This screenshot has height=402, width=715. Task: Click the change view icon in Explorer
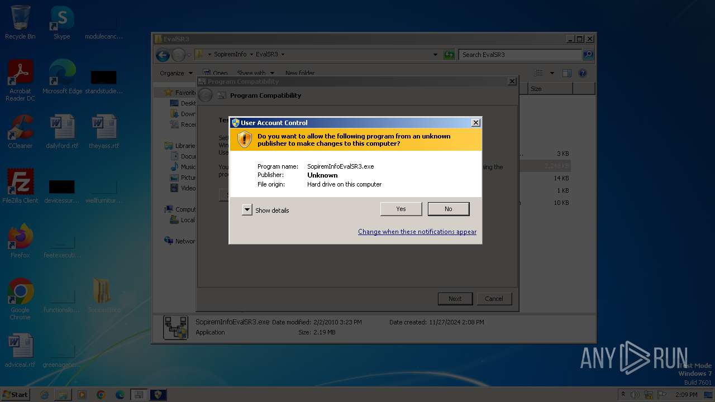click(538, 73)
